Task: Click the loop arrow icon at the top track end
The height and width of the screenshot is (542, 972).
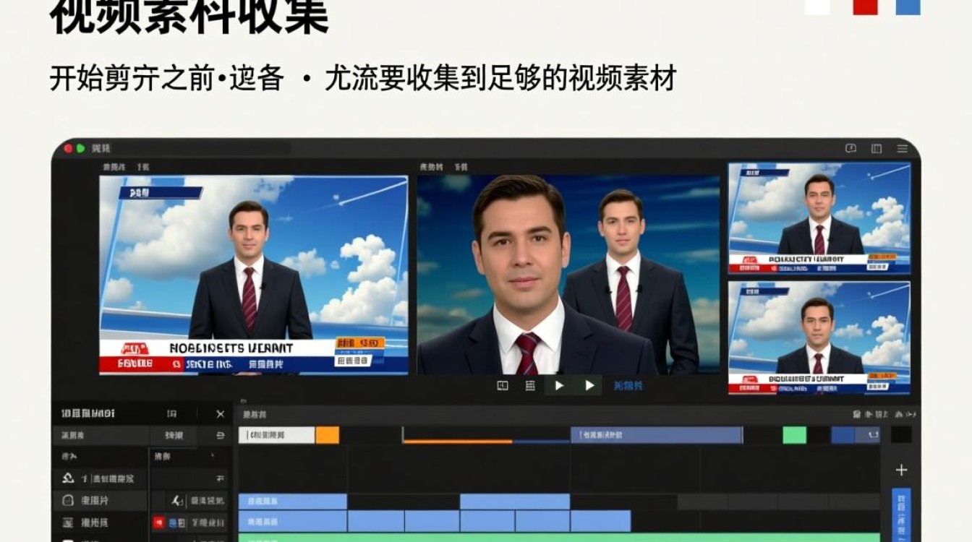Action: pyautogui.click(x=873, y=435)
